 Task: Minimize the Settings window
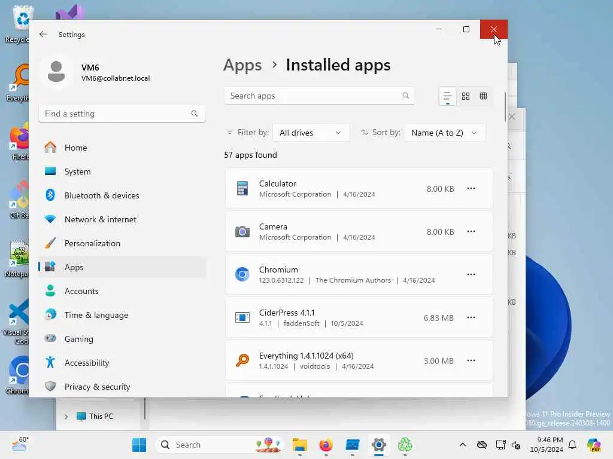click(439, 29)
